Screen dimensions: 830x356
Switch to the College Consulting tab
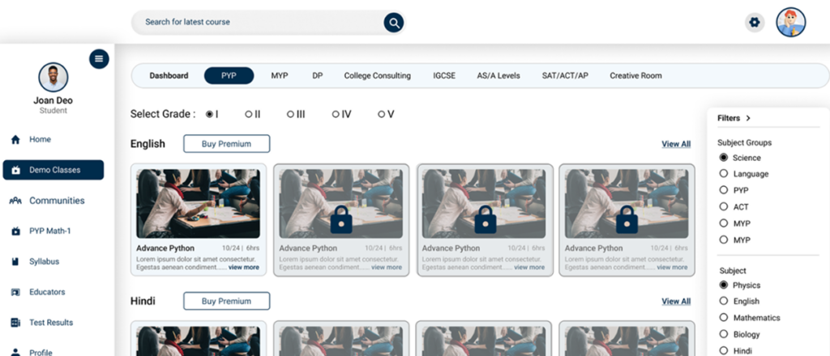click(x=377, y=76)
